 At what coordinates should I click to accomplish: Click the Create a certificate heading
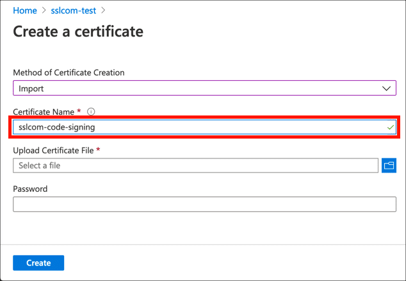[78, 31]
